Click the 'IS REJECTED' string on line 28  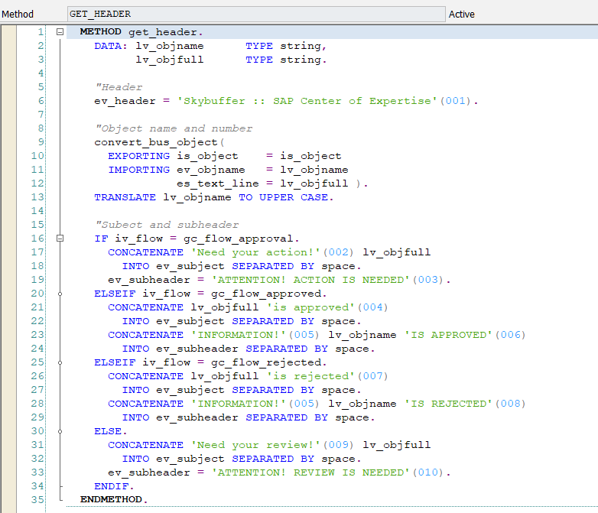tap(448, 404)
